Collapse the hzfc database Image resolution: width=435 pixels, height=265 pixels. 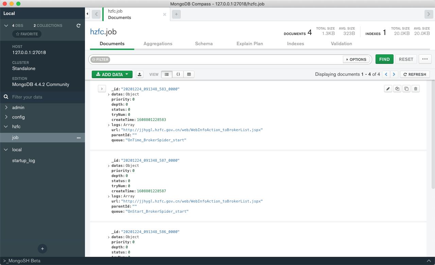click(6, 126)
